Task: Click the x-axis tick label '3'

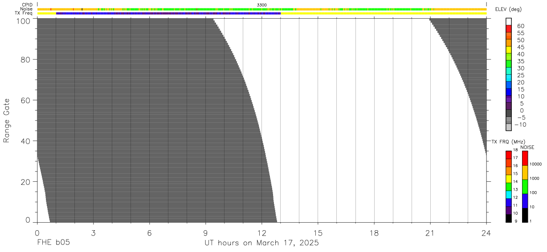Action: point(93,233)
